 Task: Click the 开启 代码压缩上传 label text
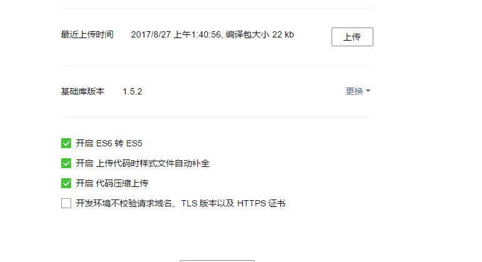[x=112, y=183]
